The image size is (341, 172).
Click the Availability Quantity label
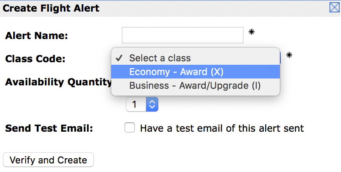click(58, 82)
